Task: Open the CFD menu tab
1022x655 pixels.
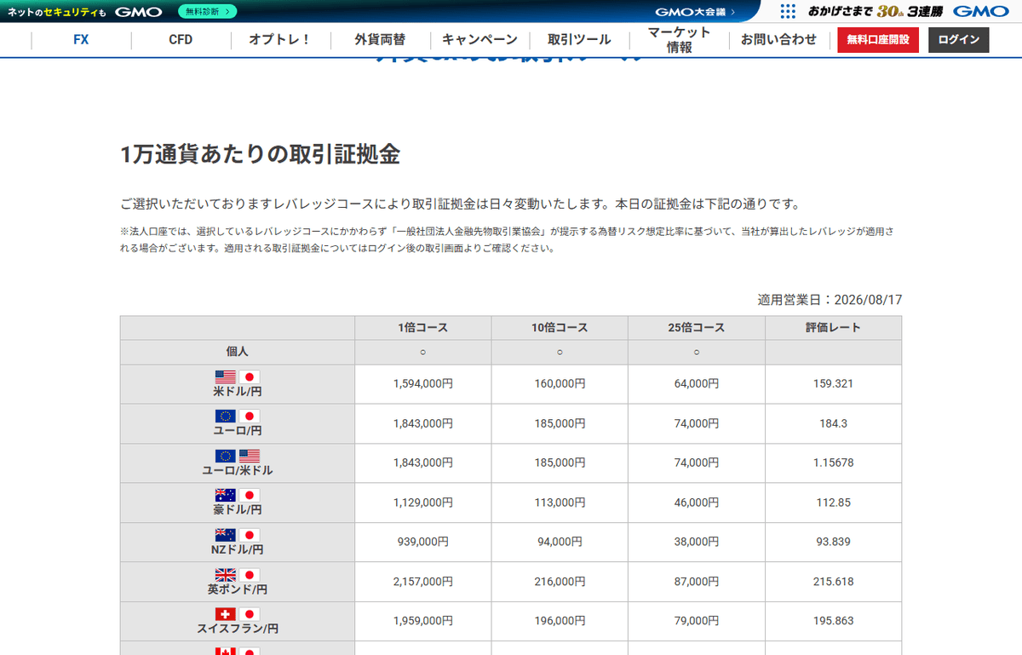Action: (x=181, y=40)
